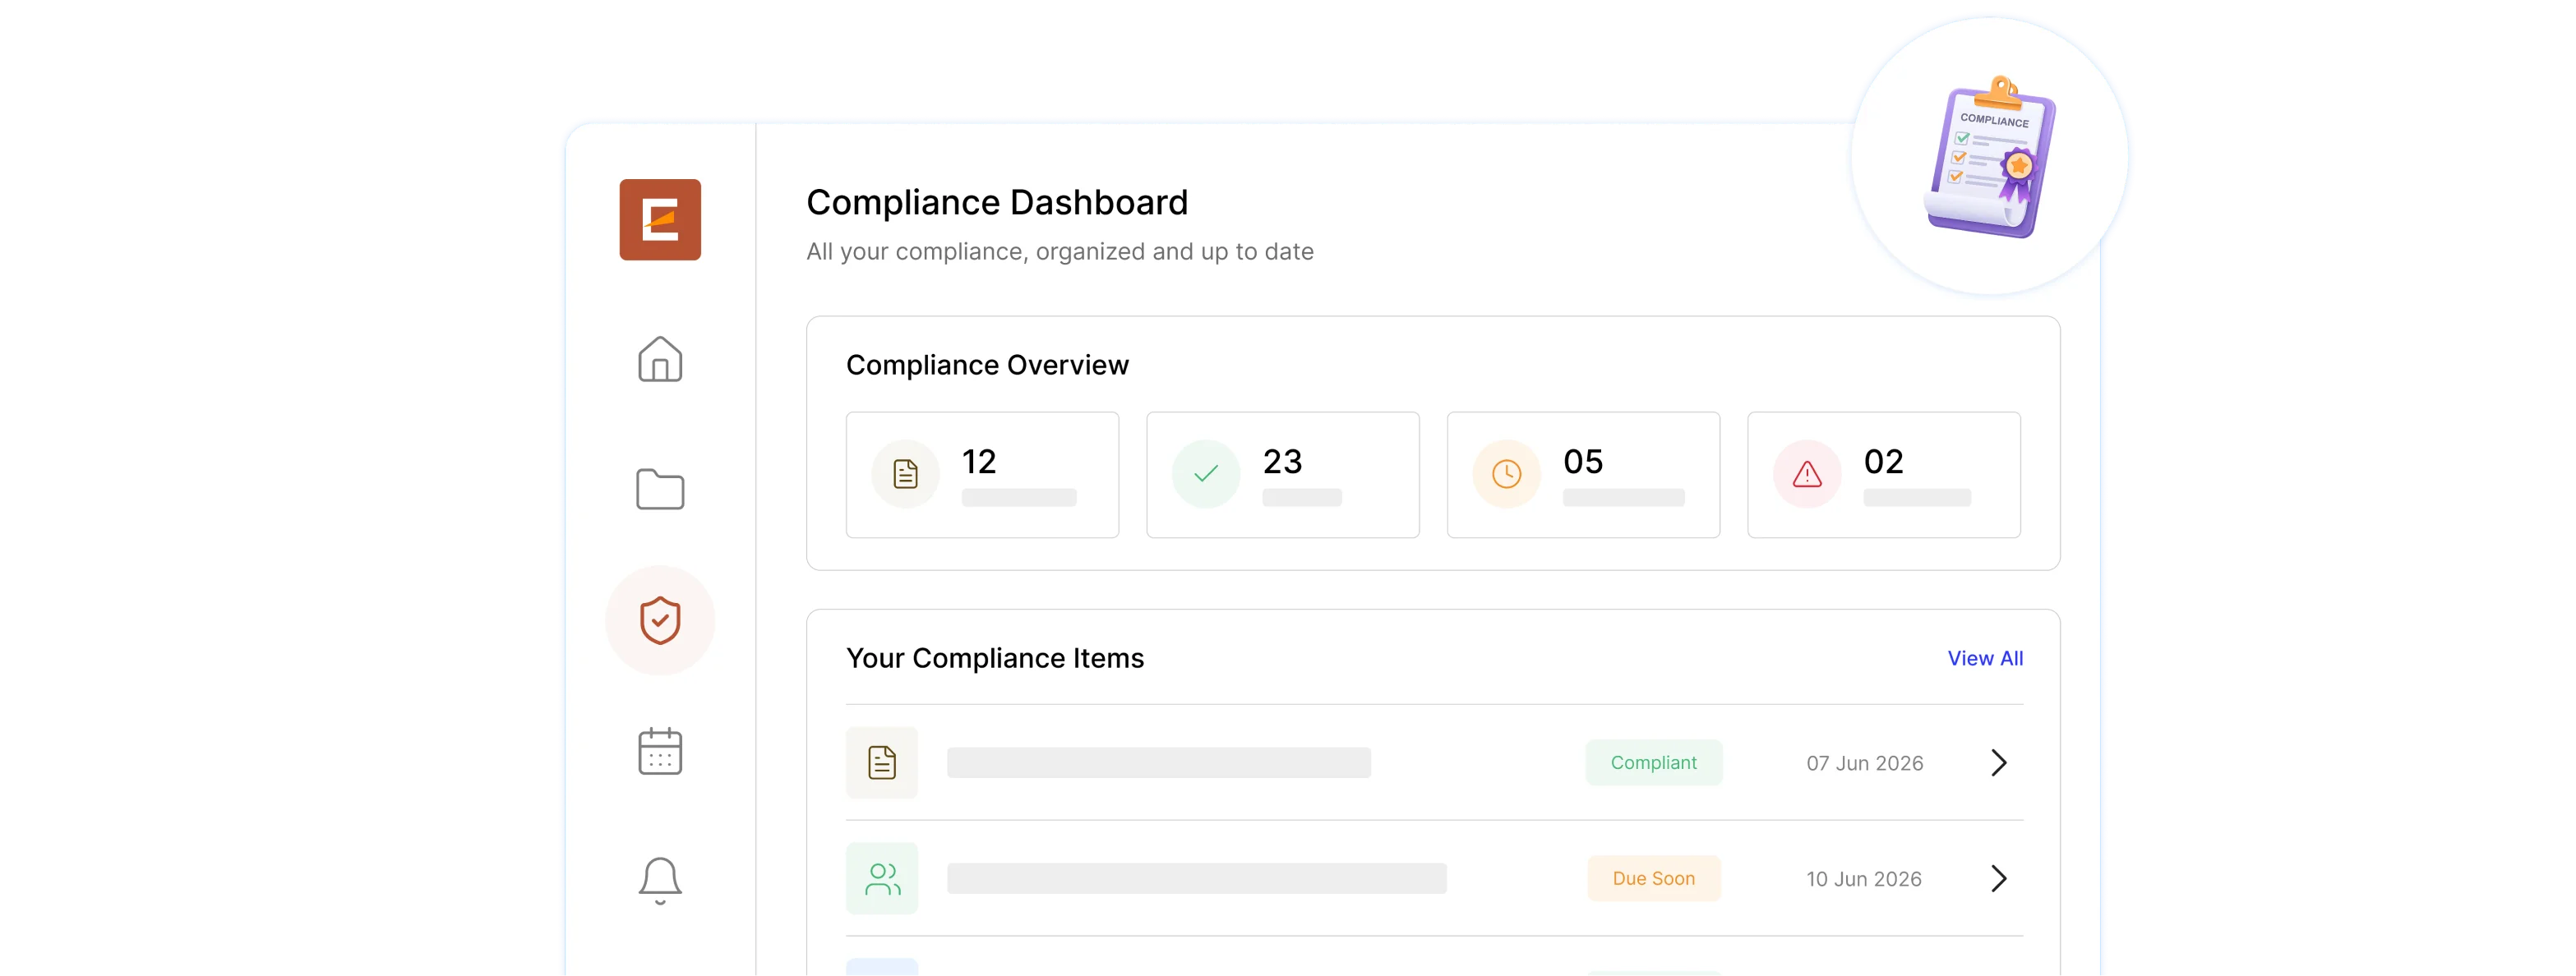Open the Home page from sidebar
The width and height of the screenshot is (2576, 976).
click(x=660, y=359)
